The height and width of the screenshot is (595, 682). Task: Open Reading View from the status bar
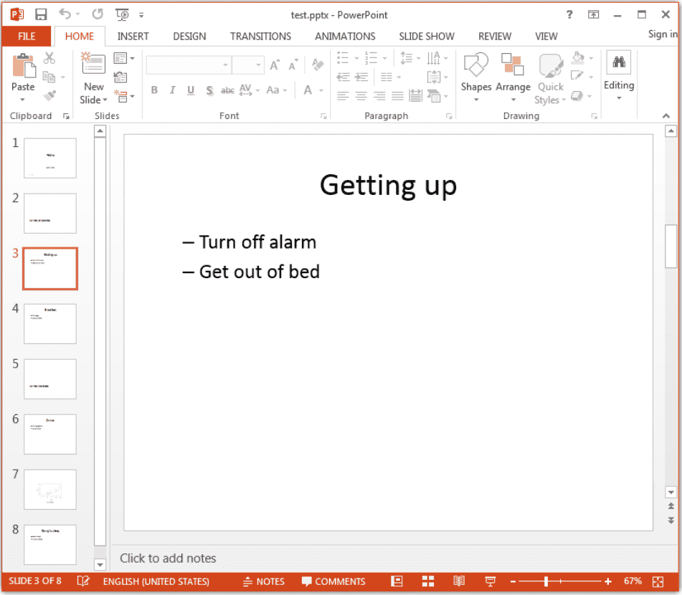(x=459, y=581)
